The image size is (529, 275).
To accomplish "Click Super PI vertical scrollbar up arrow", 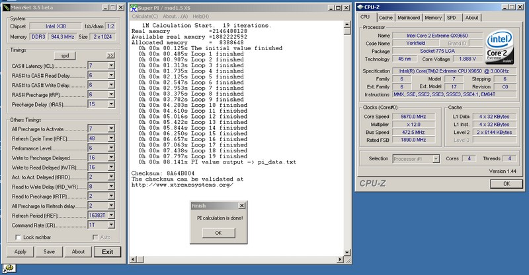I will (346, 24).
